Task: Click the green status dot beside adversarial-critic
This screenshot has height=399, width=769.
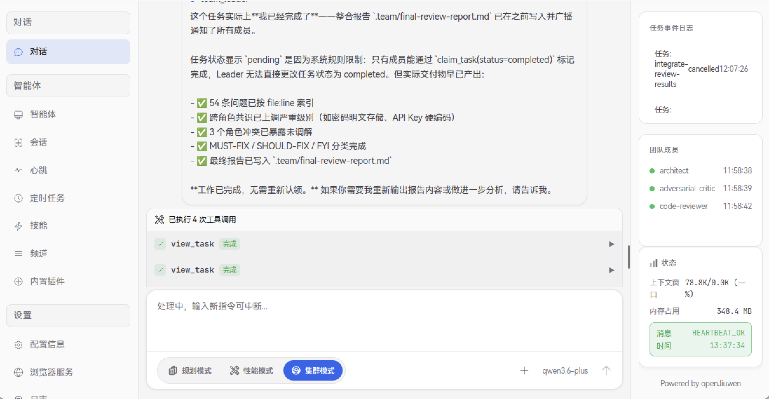Action: pos(652,189)
